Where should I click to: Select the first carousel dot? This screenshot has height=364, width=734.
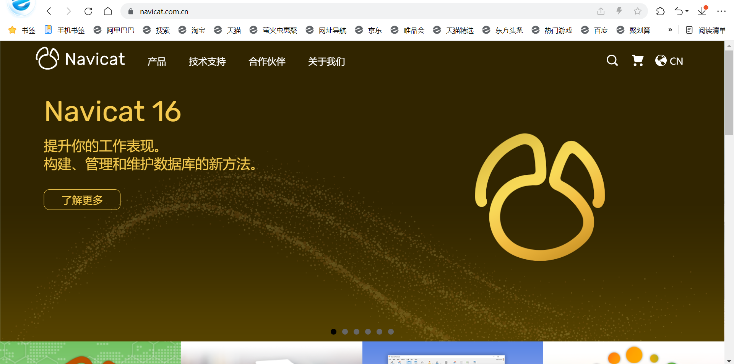tap(333, 331)
